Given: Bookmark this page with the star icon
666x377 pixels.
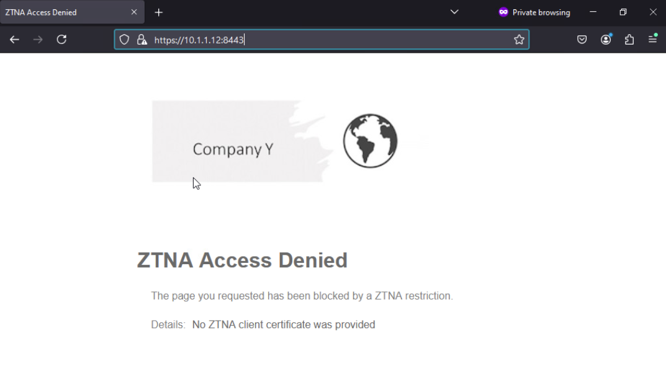Looking at the screenshot, I should (519, 39).
